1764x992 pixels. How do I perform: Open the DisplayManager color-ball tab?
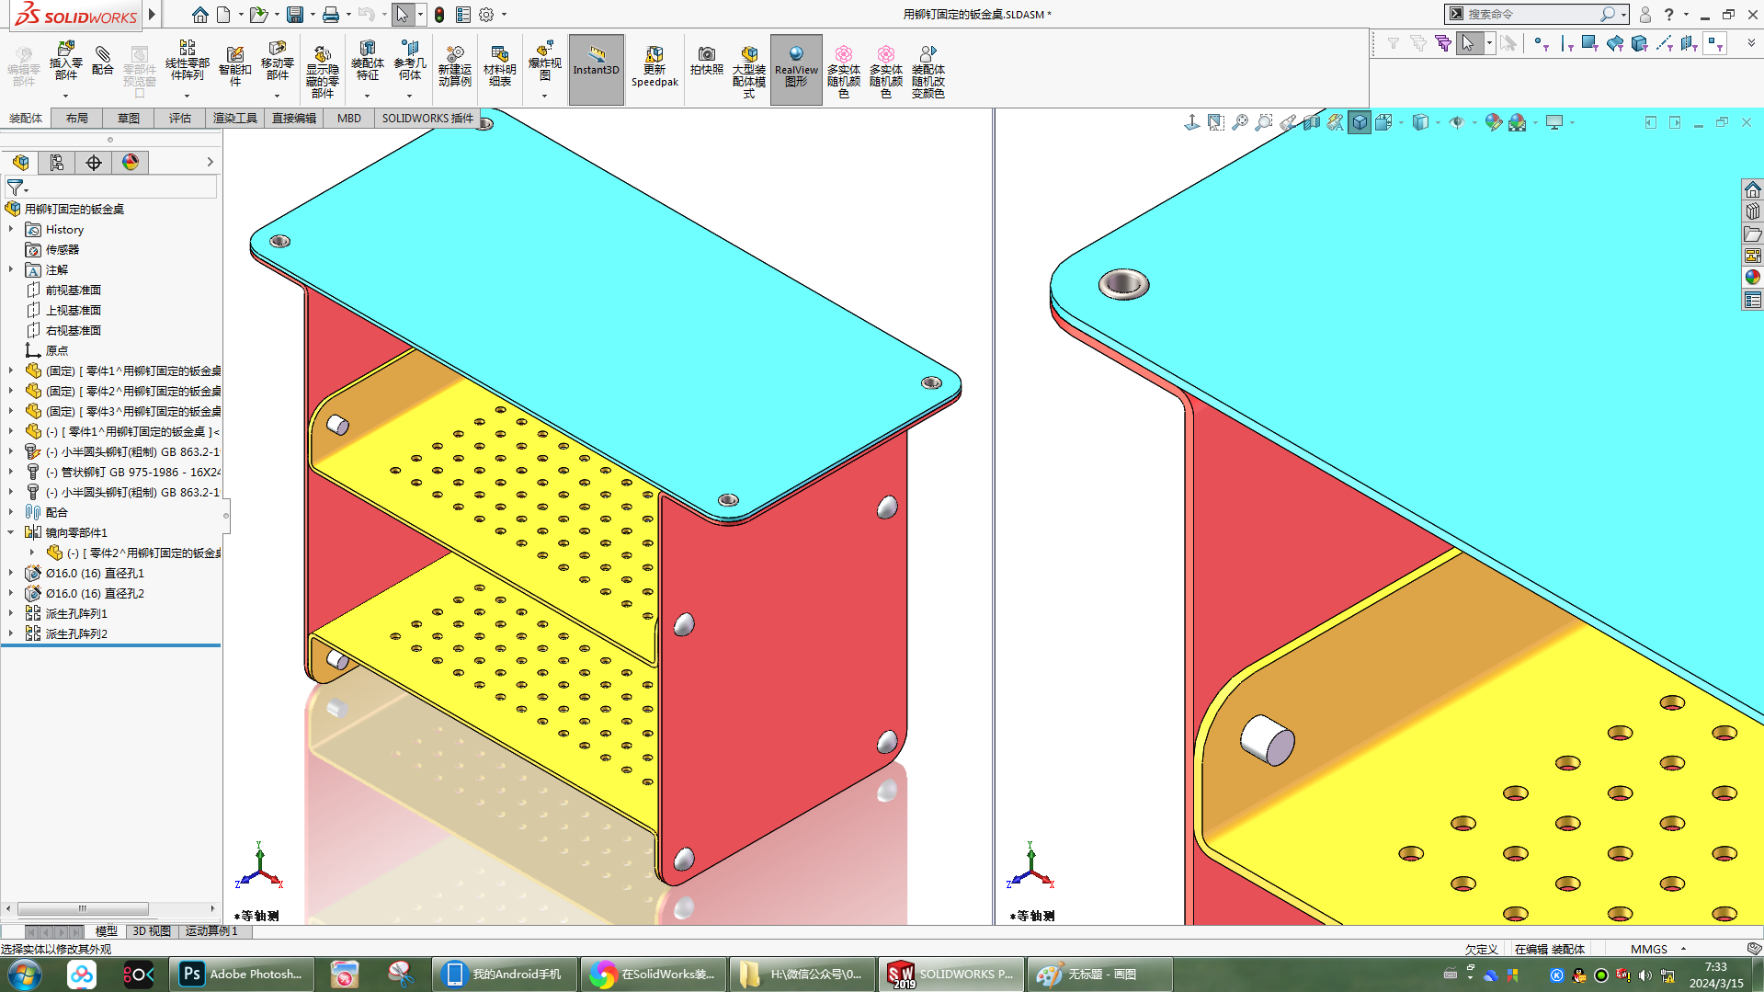131,163
